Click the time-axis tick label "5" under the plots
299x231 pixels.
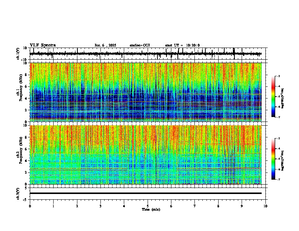[148, 206]
